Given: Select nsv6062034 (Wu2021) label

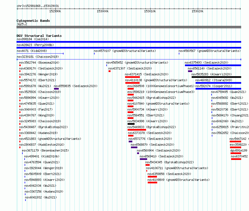Looking at the screenshot, I should tap(40, 186).
